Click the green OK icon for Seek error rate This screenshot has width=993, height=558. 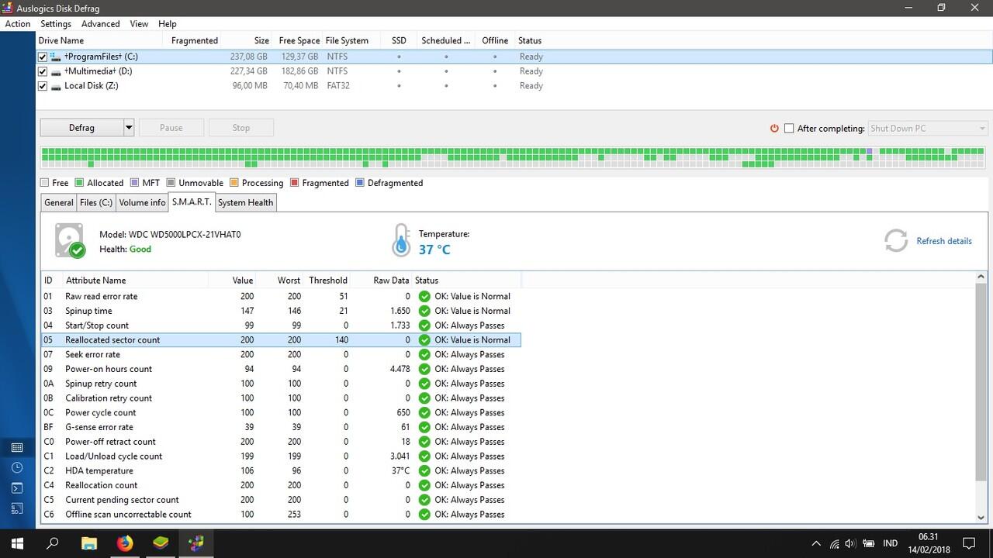pos(424,354)
